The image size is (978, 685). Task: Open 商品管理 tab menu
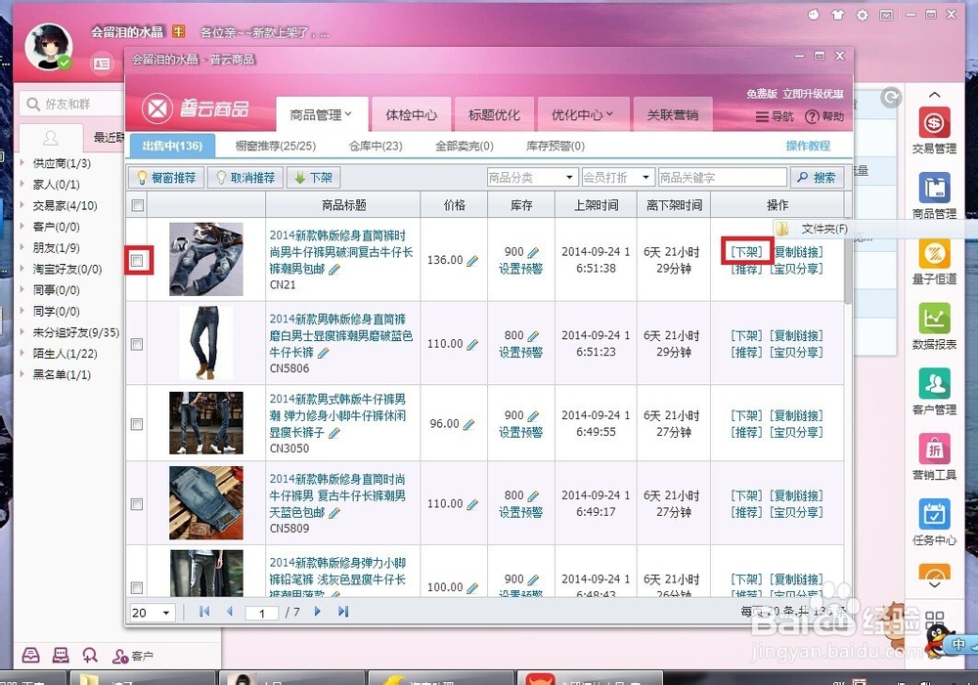pos(321,114)
